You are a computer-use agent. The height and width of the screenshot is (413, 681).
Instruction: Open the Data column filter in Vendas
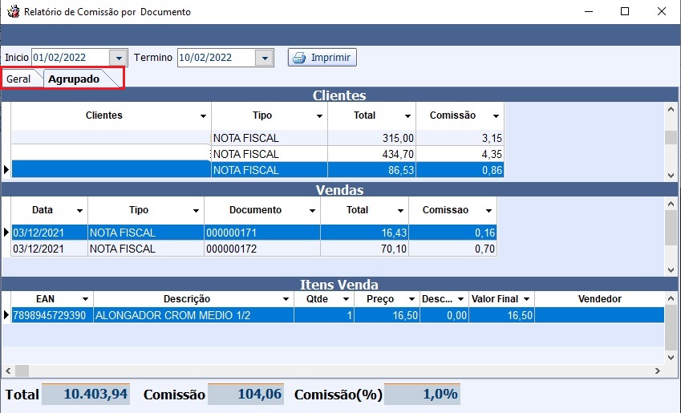79,211
